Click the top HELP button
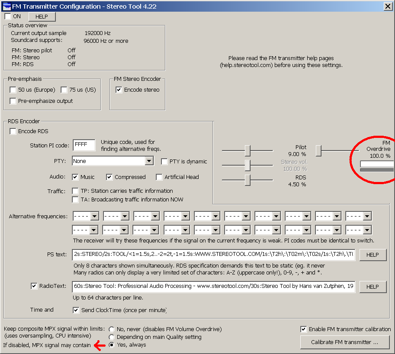This screenshot has height=354, width=395. pos(42,17)
